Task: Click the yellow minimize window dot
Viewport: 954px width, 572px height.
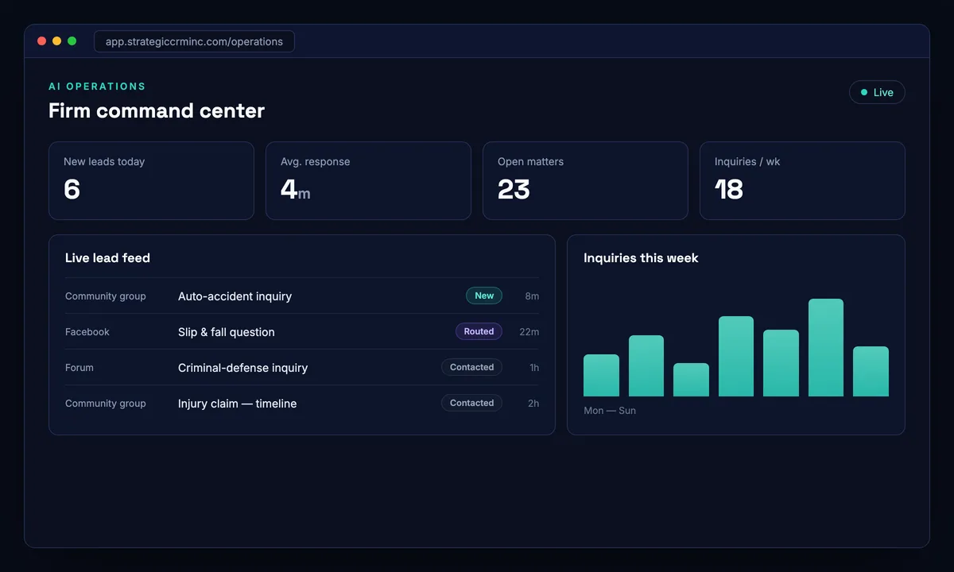Action: [56, 41]
